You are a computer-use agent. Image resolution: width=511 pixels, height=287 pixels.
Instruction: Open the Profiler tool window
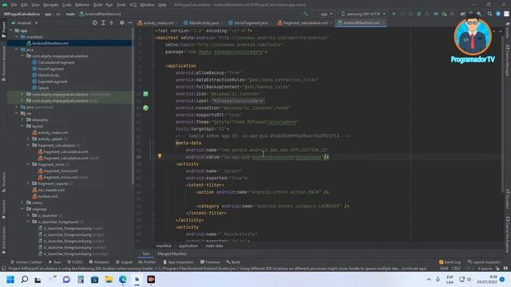147,262
